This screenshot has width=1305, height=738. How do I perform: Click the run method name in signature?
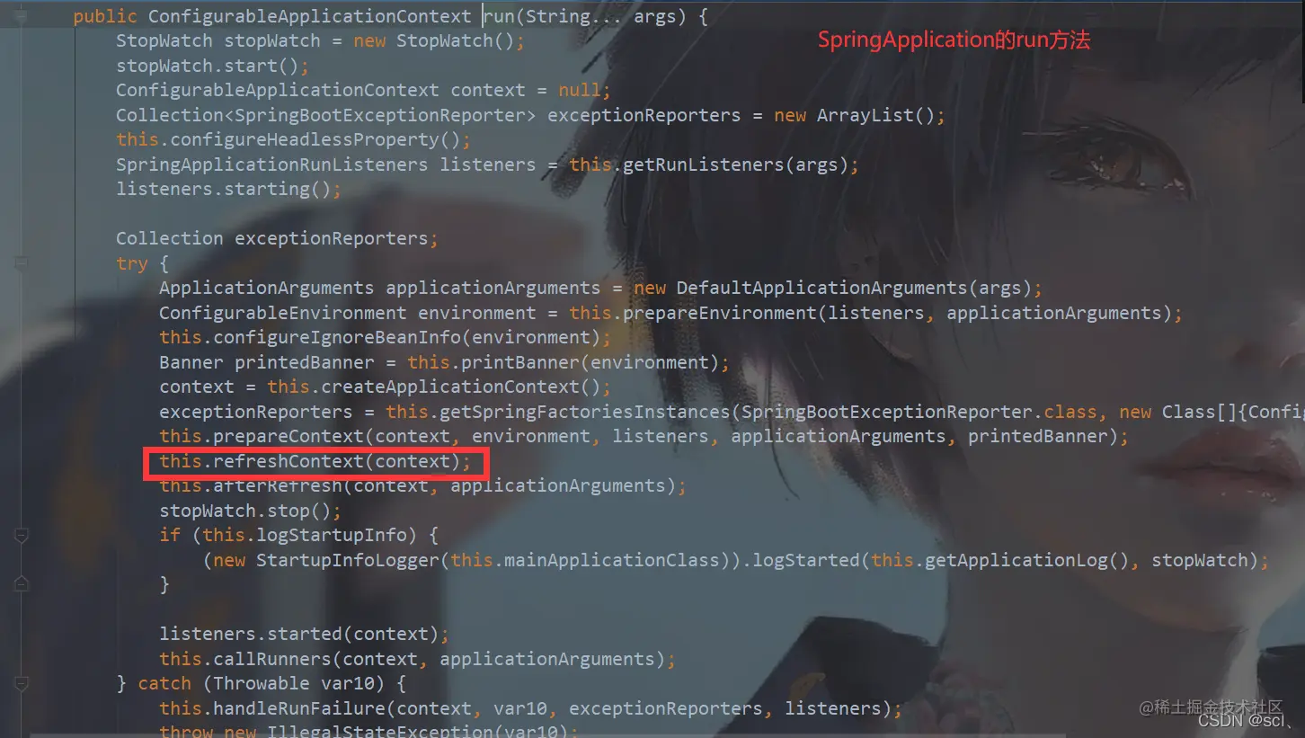(x=498, y=16)
